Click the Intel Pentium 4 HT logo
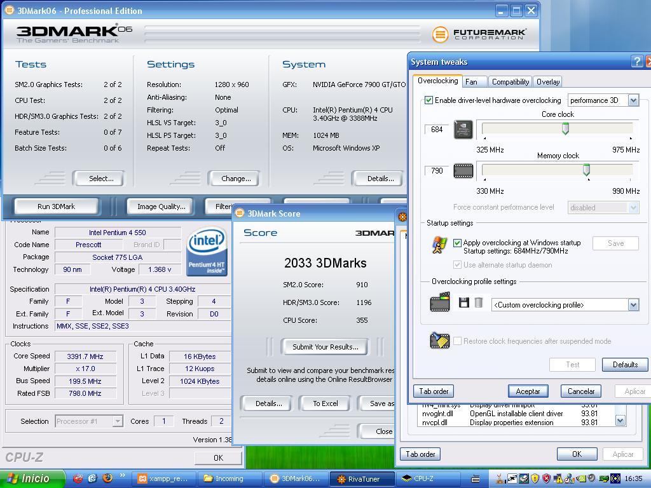The height and width of the screenshot is (488, 651). coord(207,252)
